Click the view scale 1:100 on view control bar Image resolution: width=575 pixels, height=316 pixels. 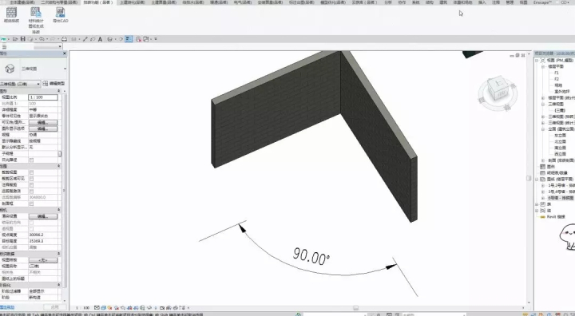(x=82, y=308)
